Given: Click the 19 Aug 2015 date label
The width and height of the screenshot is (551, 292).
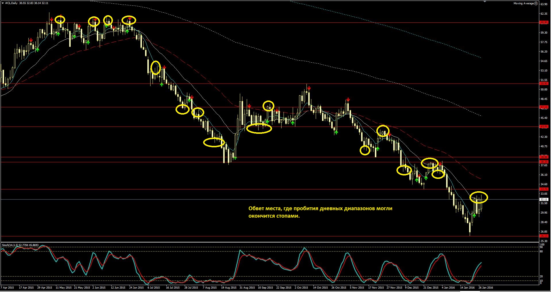Looking at the screenshot, I should pyautogui.click(x=229, y=287).
